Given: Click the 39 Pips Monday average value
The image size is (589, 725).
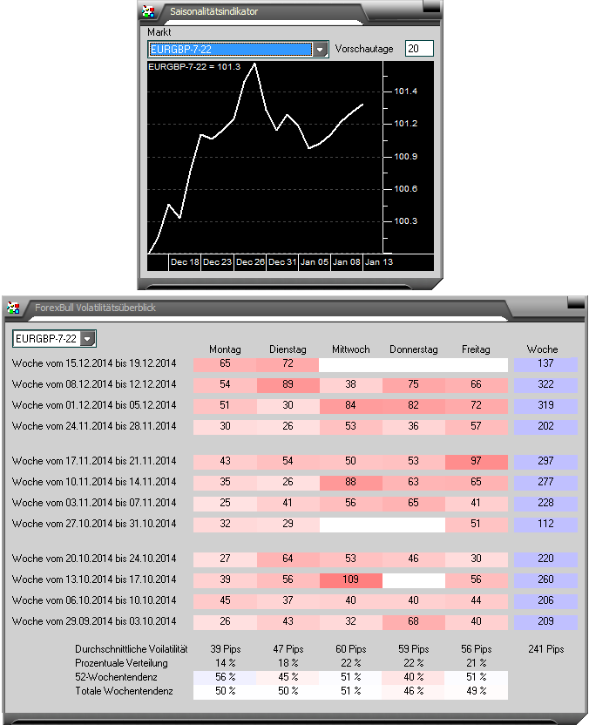Looking at the screenshot, I should pos(225,649).
